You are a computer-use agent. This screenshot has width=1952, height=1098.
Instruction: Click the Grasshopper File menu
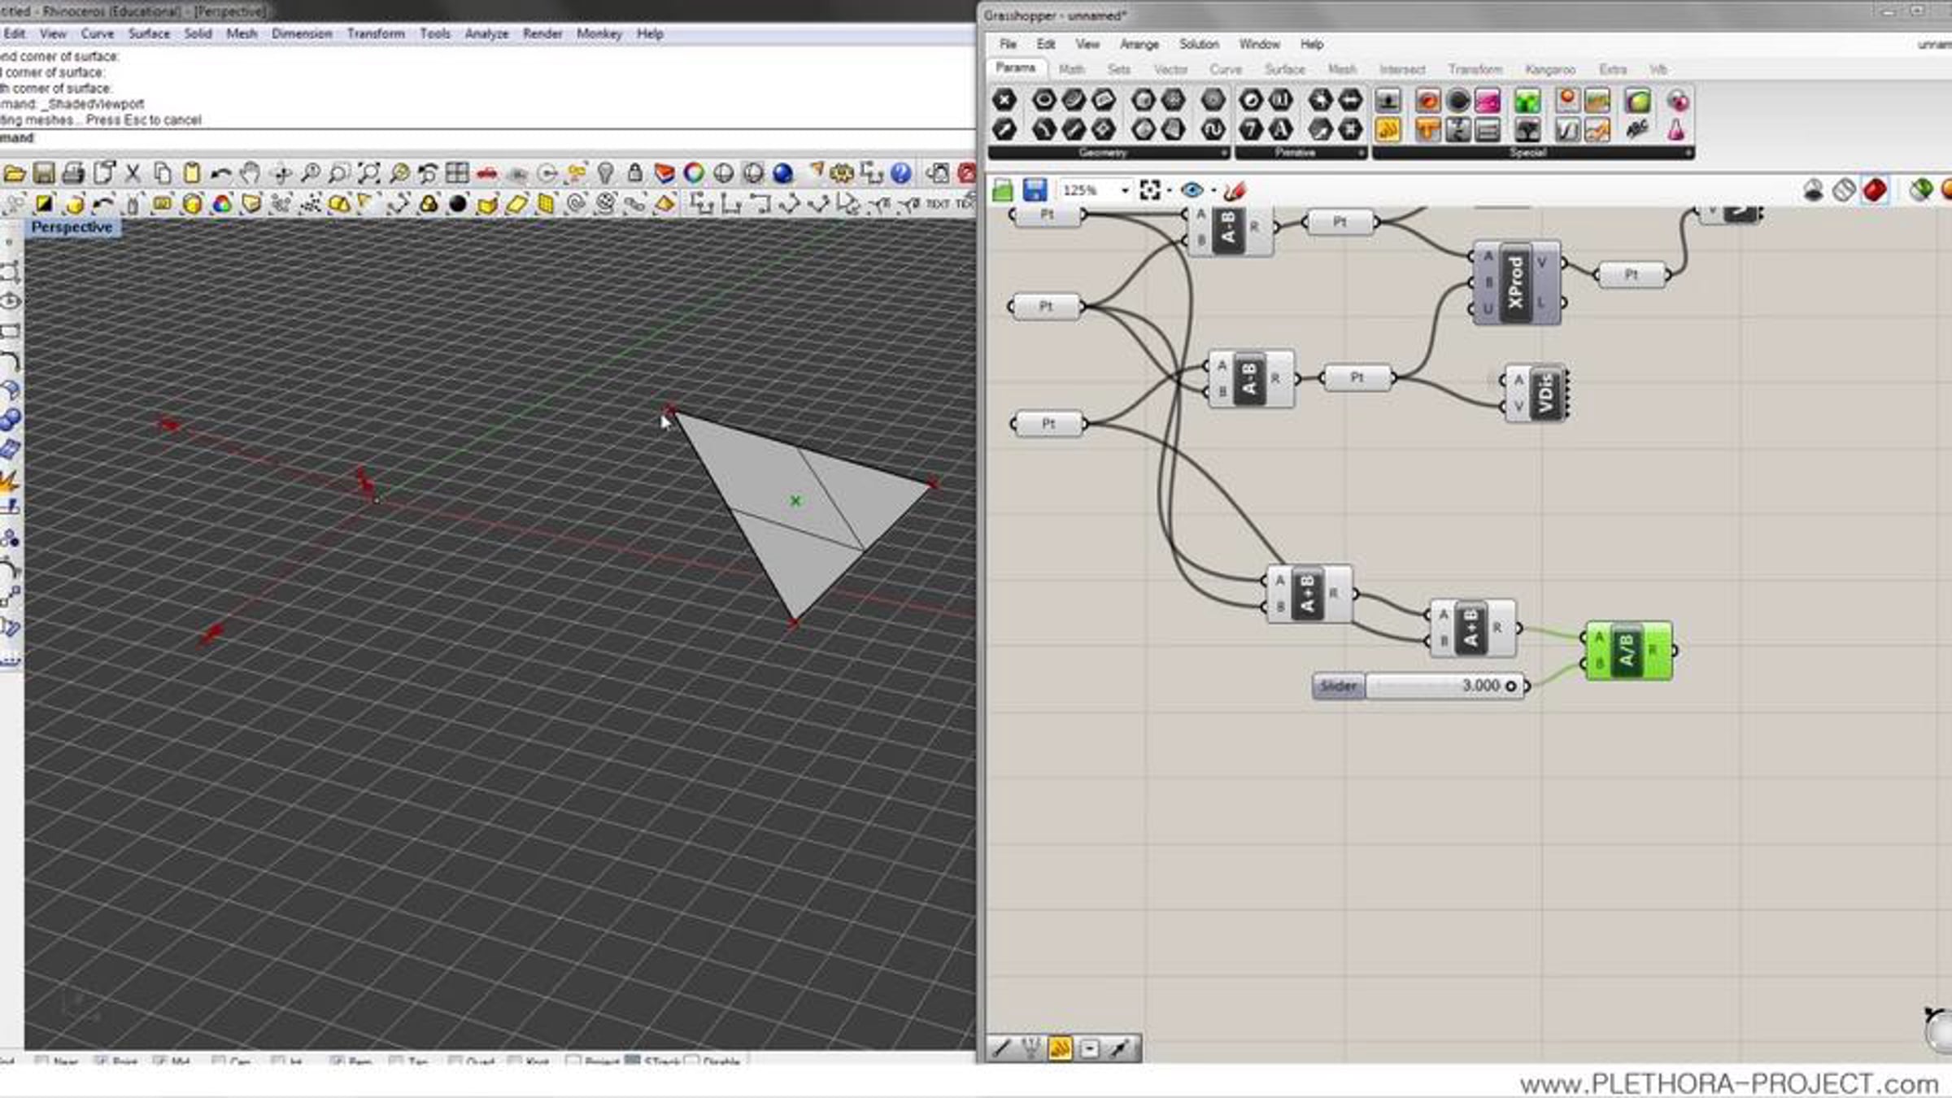click(x=1008, y=44)
